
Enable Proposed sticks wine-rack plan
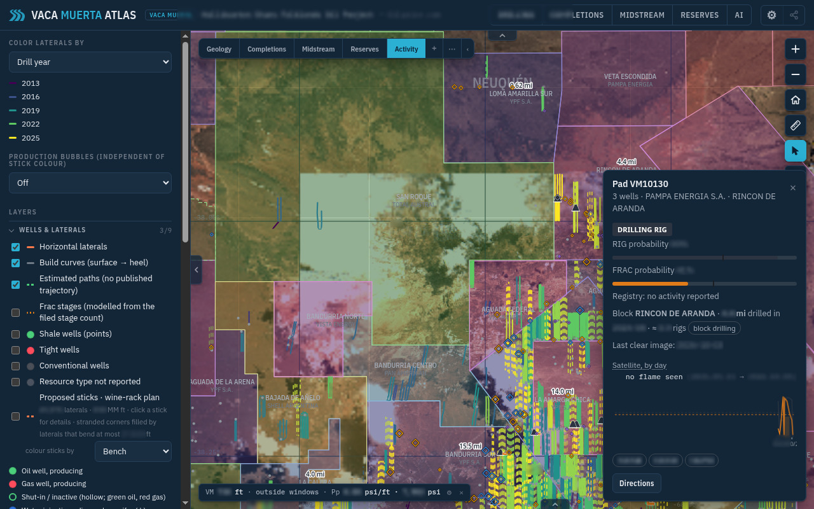(x=16, y=416)
